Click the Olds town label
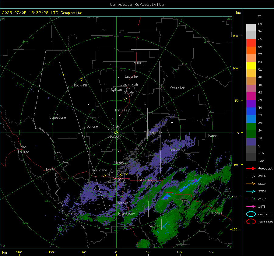The image size is (274, 256). click(116, 127)
